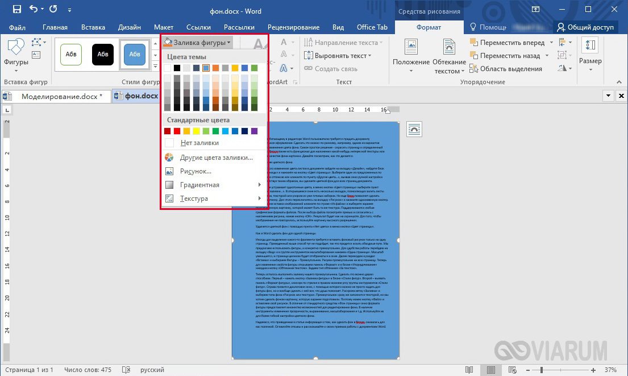Viewport: 628px width, 376px height.
Task: Select the black Абв shape style
Action: click(103, 54)
